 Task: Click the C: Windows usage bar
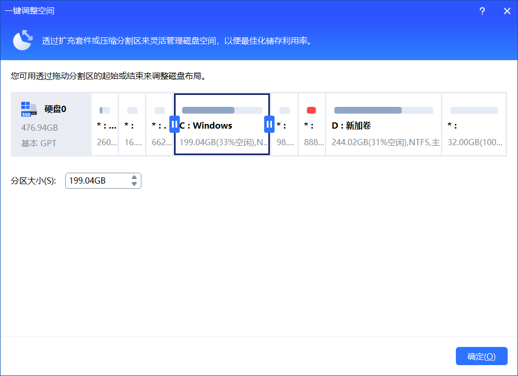point(222,110)
